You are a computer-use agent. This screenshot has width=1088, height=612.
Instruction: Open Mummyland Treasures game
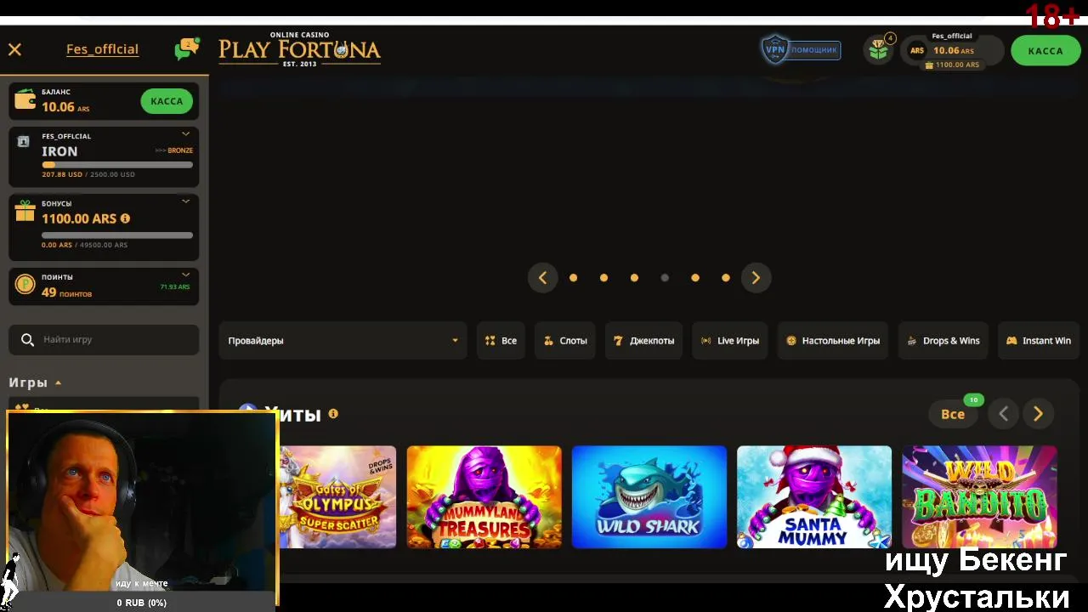pyautogui.click(x=484, y=497)
